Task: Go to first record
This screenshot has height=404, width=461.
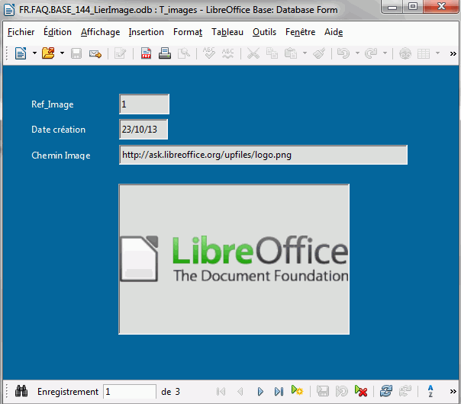Action: coord(221,391)
